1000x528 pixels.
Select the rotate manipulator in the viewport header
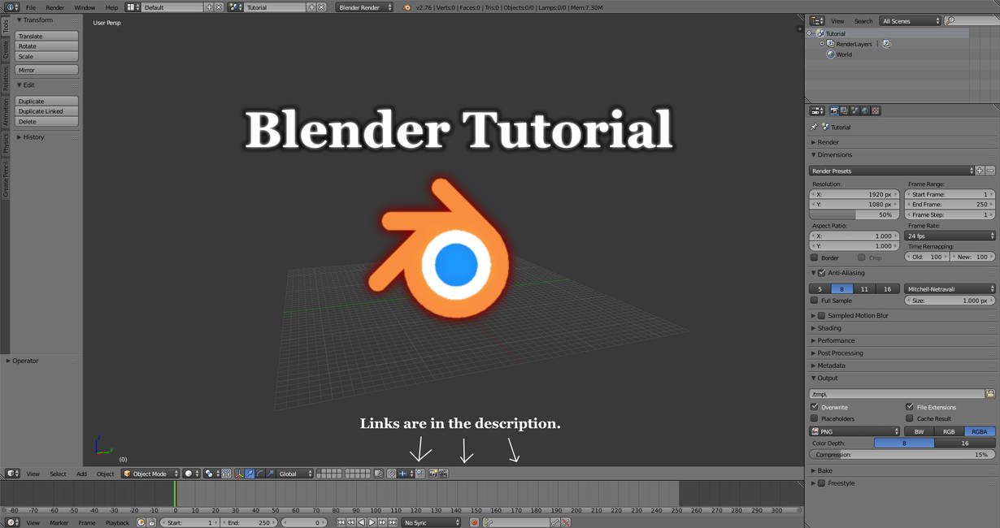tap(259, 473)
